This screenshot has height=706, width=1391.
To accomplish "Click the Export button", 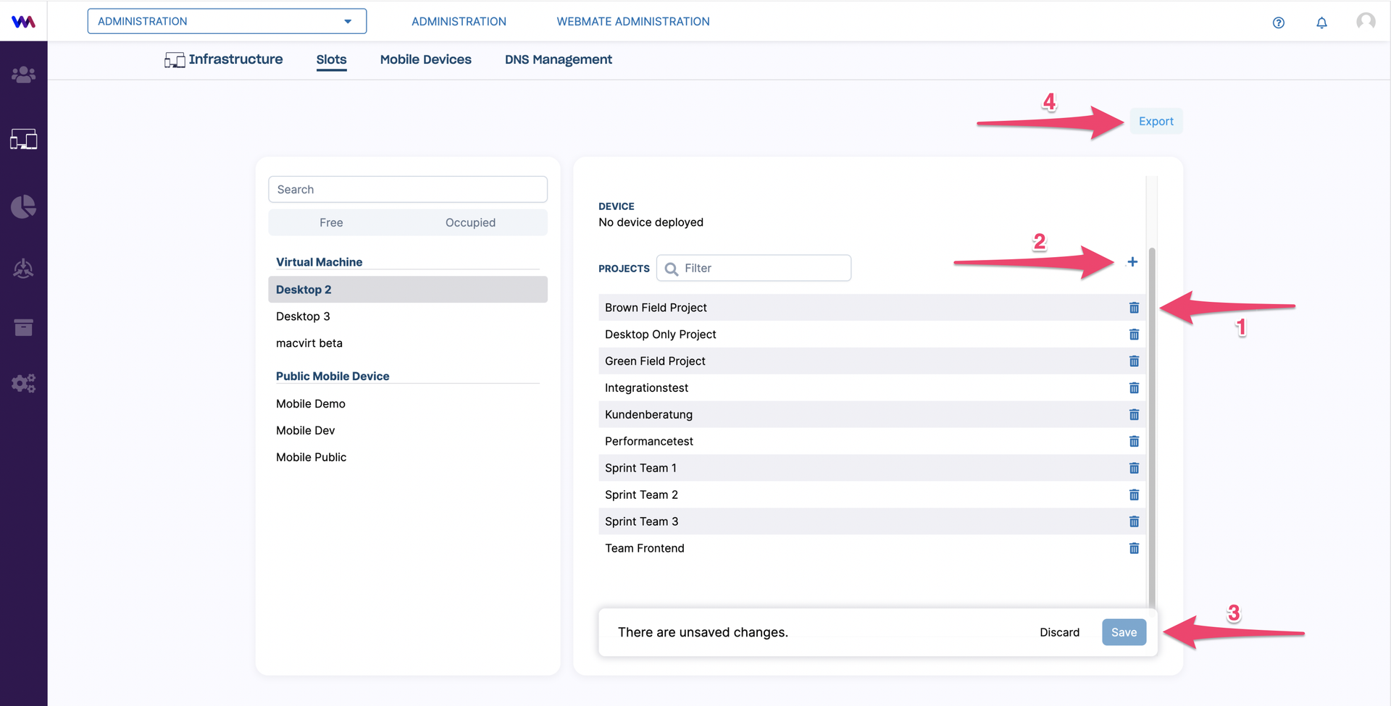I will pyautogui.click(x=1156, y=122).
